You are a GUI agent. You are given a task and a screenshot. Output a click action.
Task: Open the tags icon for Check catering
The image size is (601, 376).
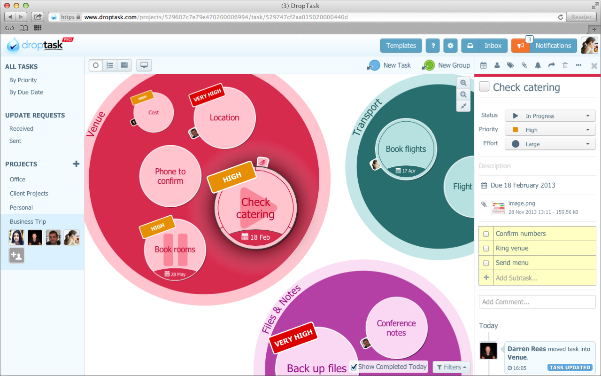(510, 65)
